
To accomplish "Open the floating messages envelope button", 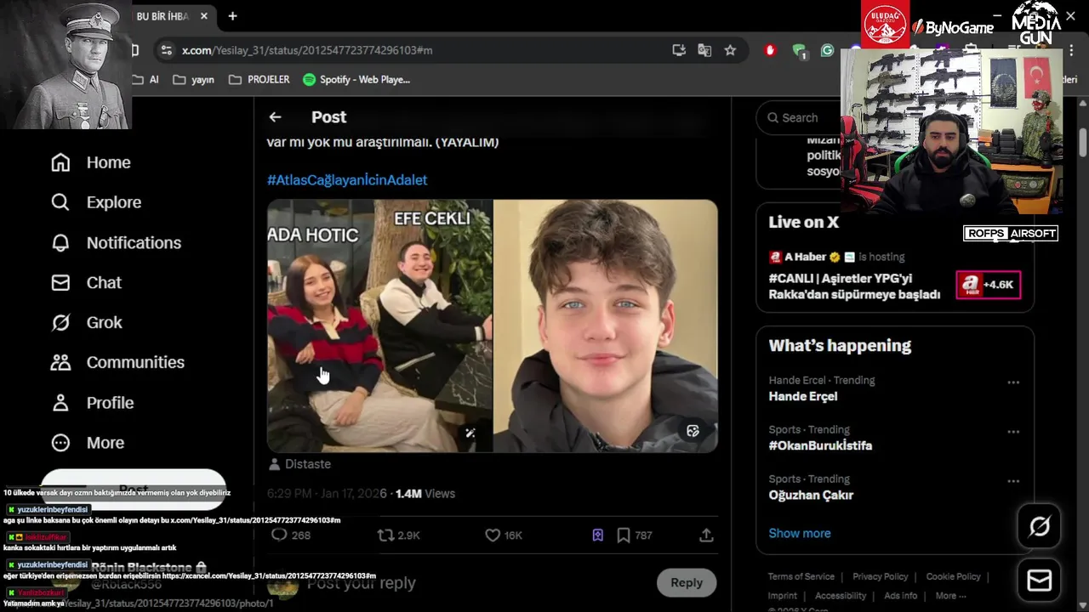I will tap(1040, 580).
